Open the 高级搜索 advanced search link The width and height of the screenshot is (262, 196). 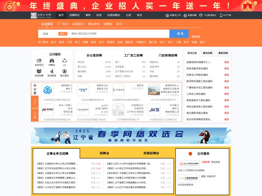tap(196, 37)
